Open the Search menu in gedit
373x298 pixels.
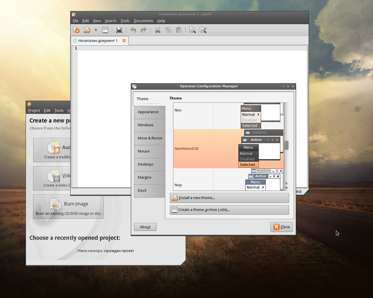click(x=110, y=21)
